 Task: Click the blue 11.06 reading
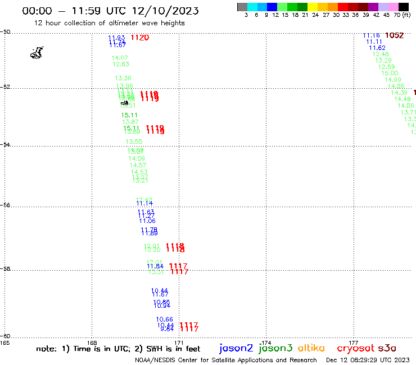click(147, 221)
